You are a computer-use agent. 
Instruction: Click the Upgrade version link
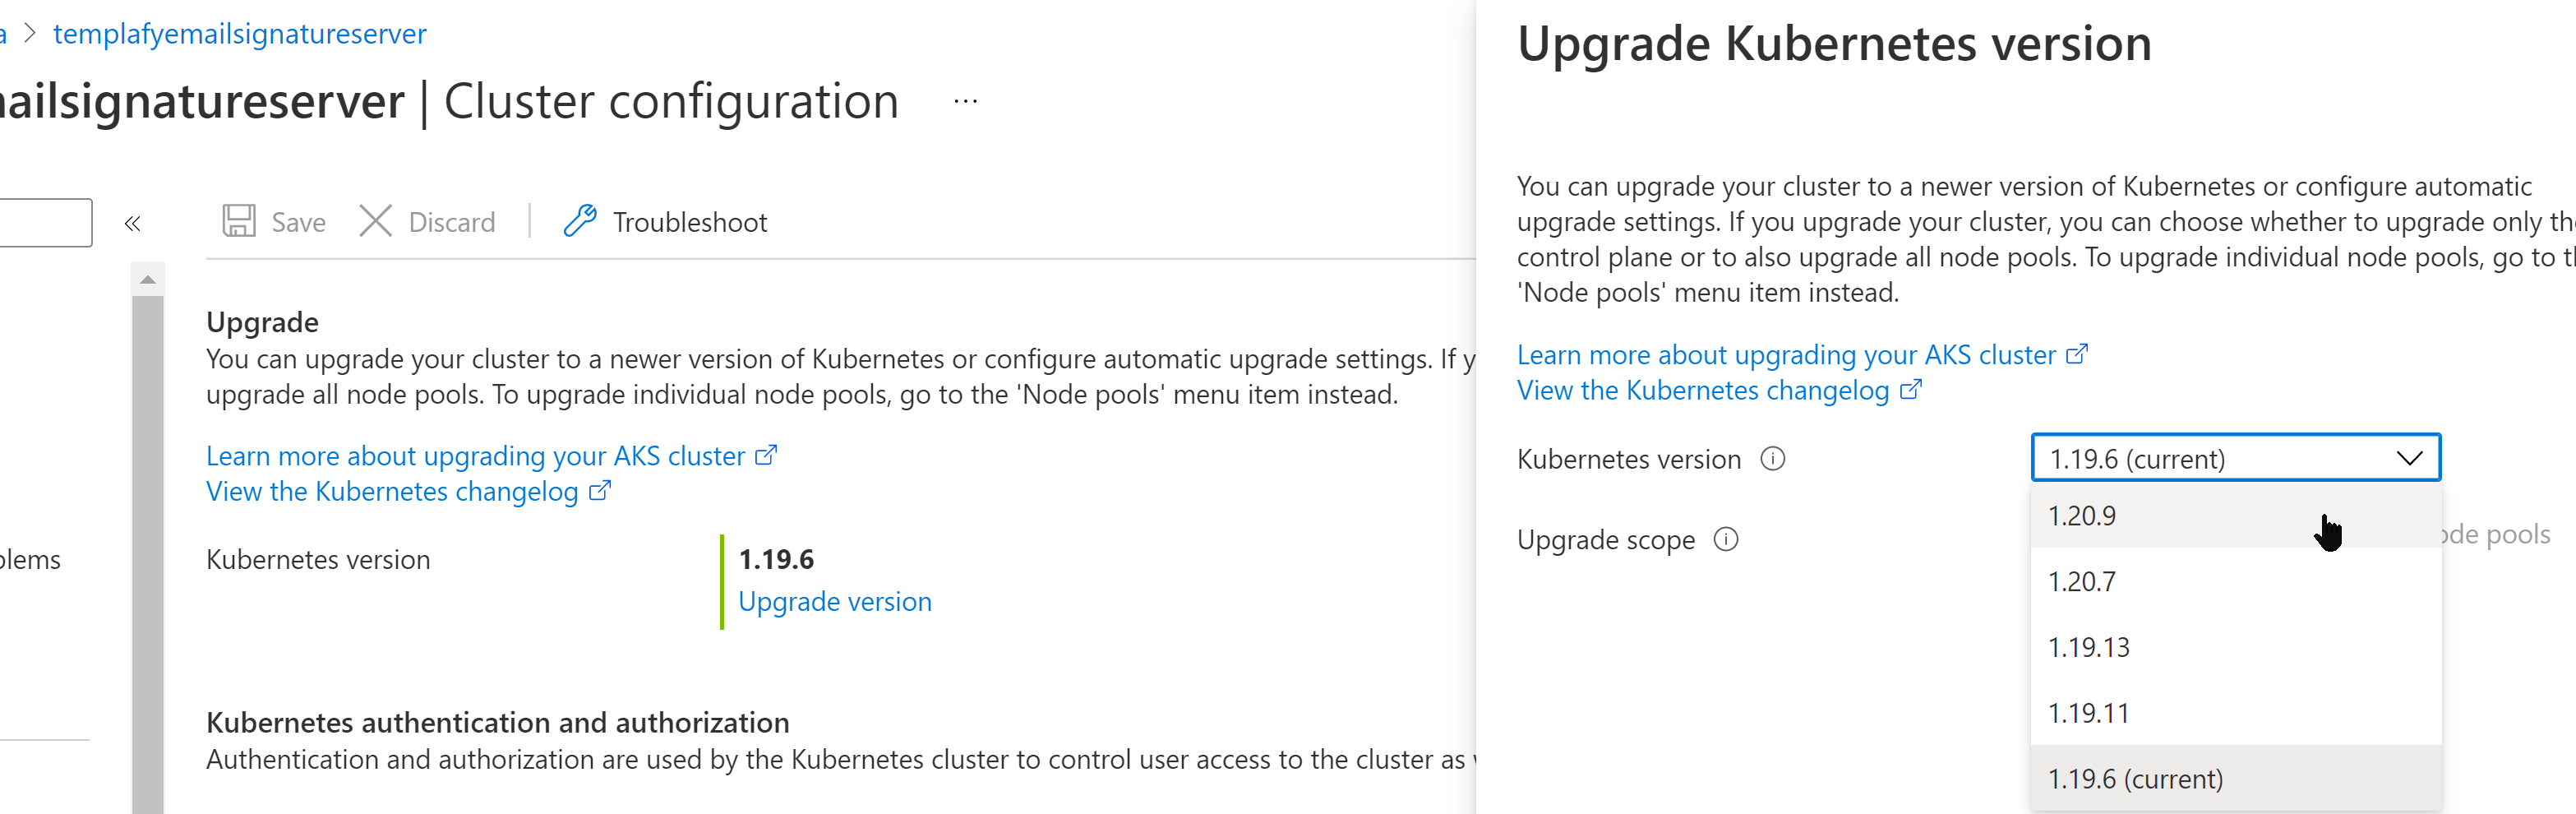pos(834,602)
